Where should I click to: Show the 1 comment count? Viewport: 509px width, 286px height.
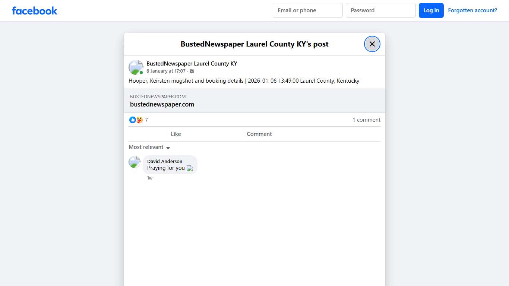[366, 120]
